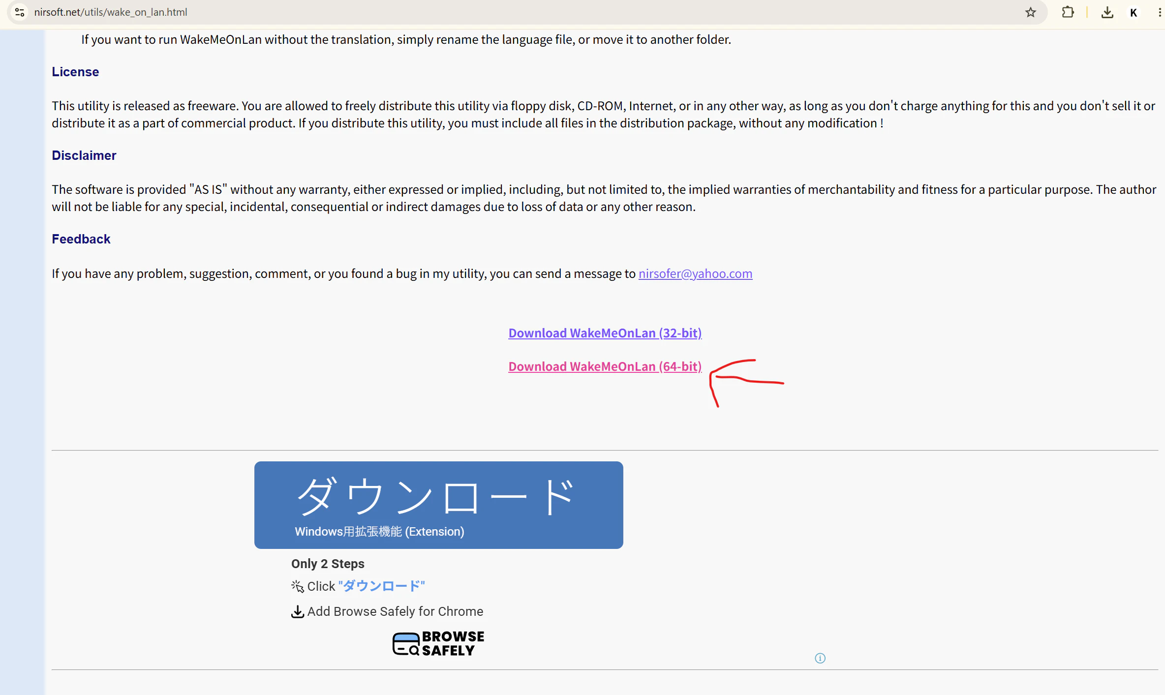Open the Chrome three-dot menu
The width and height of the screenshot is (1165, 695).
point(1160,12)
